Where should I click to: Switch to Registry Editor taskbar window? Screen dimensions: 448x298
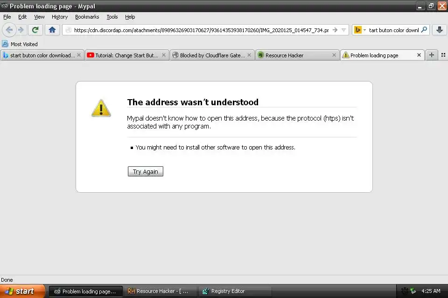point(235,291)
